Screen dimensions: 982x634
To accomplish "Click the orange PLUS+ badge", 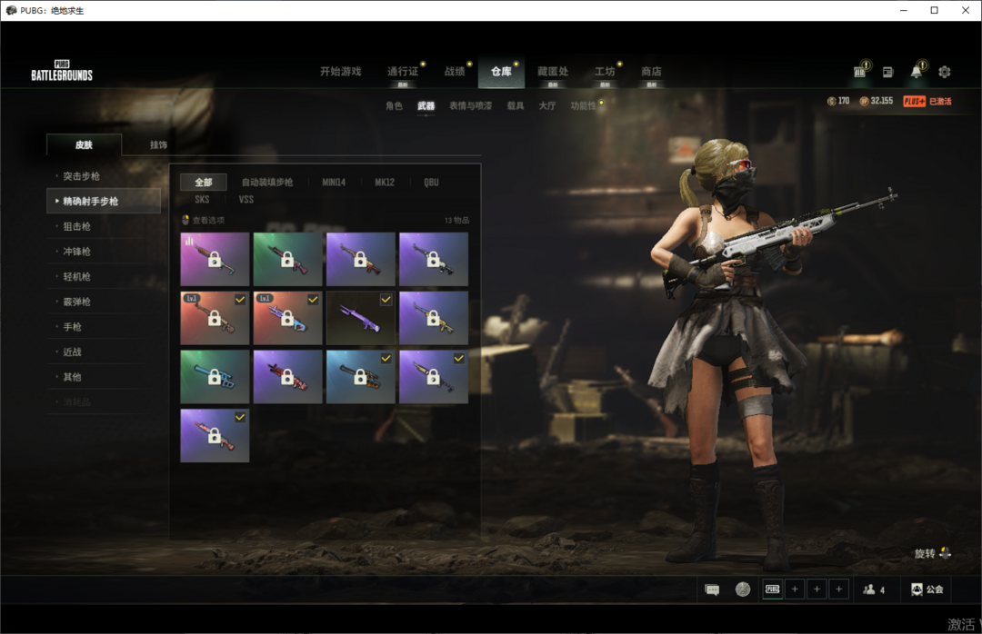I will (915, 102).
